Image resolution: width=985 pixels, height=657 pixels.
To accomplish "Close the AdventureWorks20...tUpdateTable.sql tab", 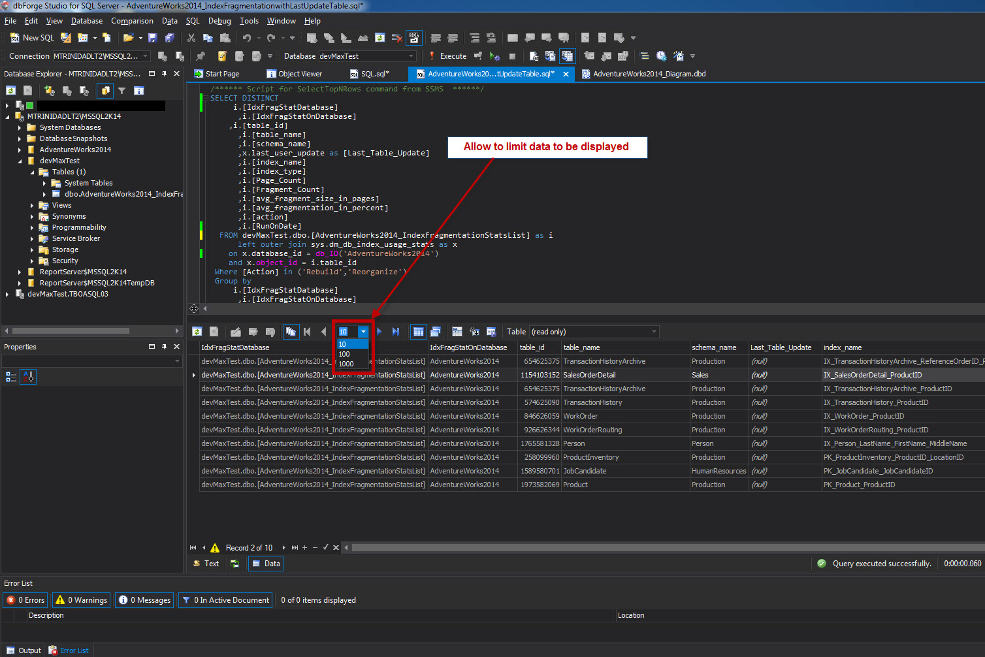I will point(566,74).
